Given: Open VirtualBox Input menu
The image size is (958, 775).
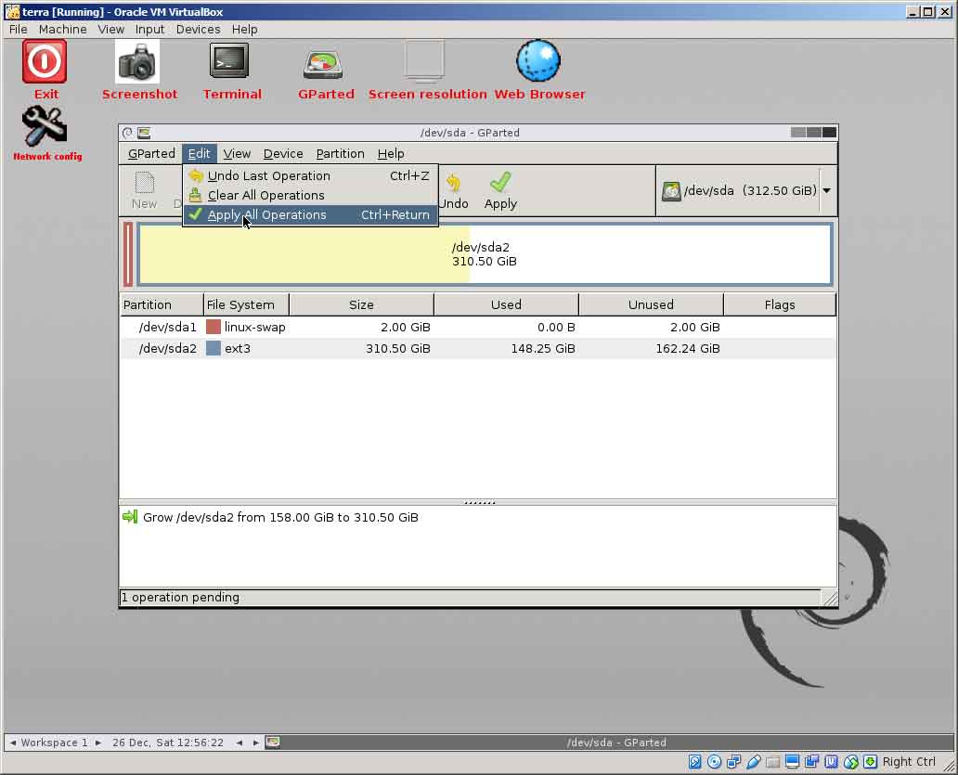Looking at the screenshot, I should click(x=149, y=30).
